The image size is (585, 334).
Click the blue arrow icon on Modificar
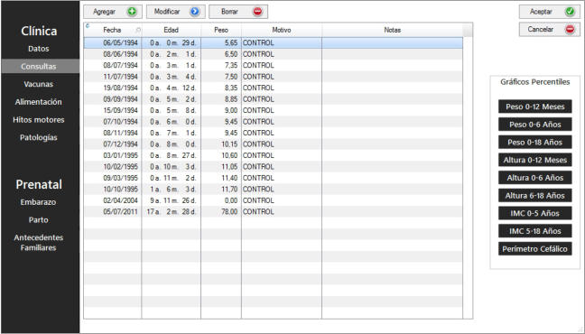coord(195,12)
